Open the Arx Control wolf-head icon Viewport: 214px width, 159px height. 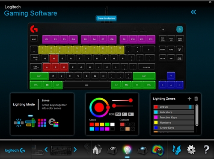pyautogui.click(x=177, y=150)
